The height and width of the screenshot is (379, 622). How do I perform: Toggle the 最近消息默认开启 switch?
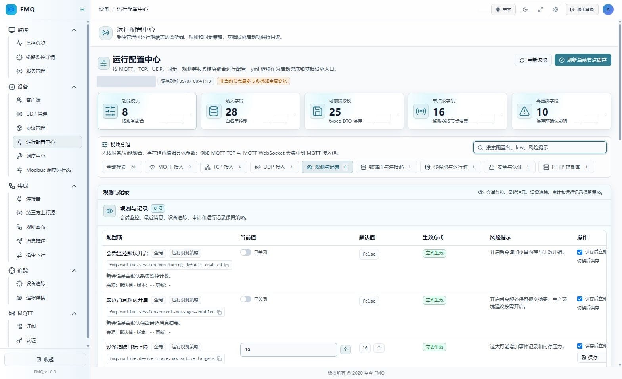point(246,299)
